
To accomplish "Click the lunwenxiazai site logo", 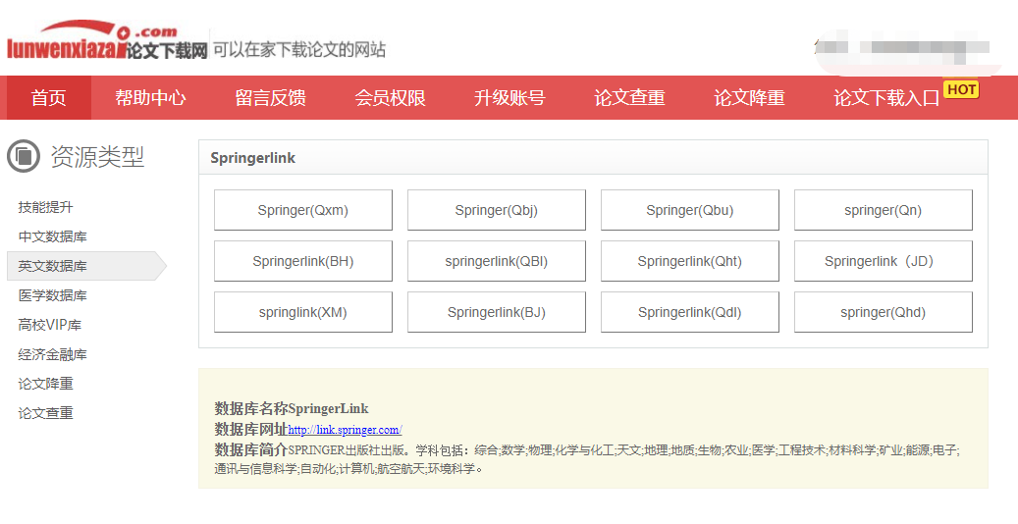I will click(106, 43).
